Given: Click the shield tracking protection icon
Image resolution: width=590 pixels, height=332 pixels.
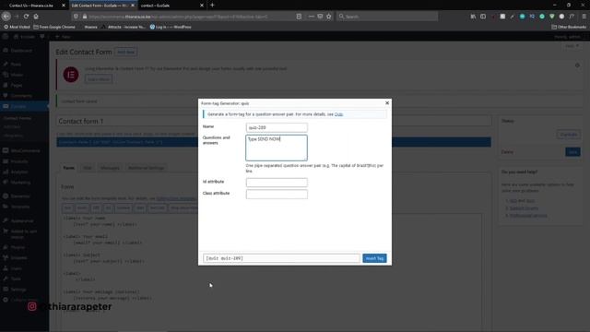Looking at the screenshot, I should point(76,17).
